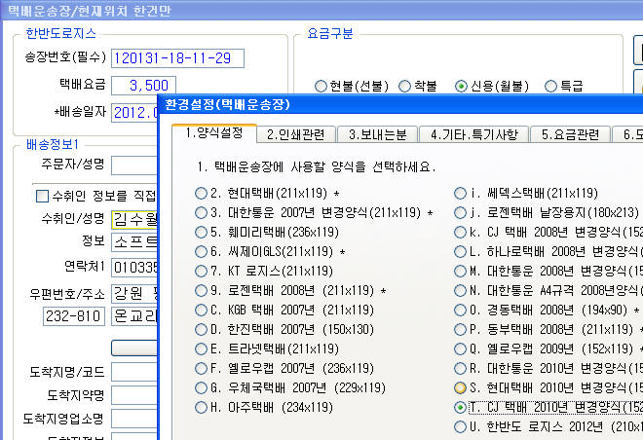Select T. CJ 택배 2010년 변경양식
This screenshot has width=643, height=440.
[460, 407]
